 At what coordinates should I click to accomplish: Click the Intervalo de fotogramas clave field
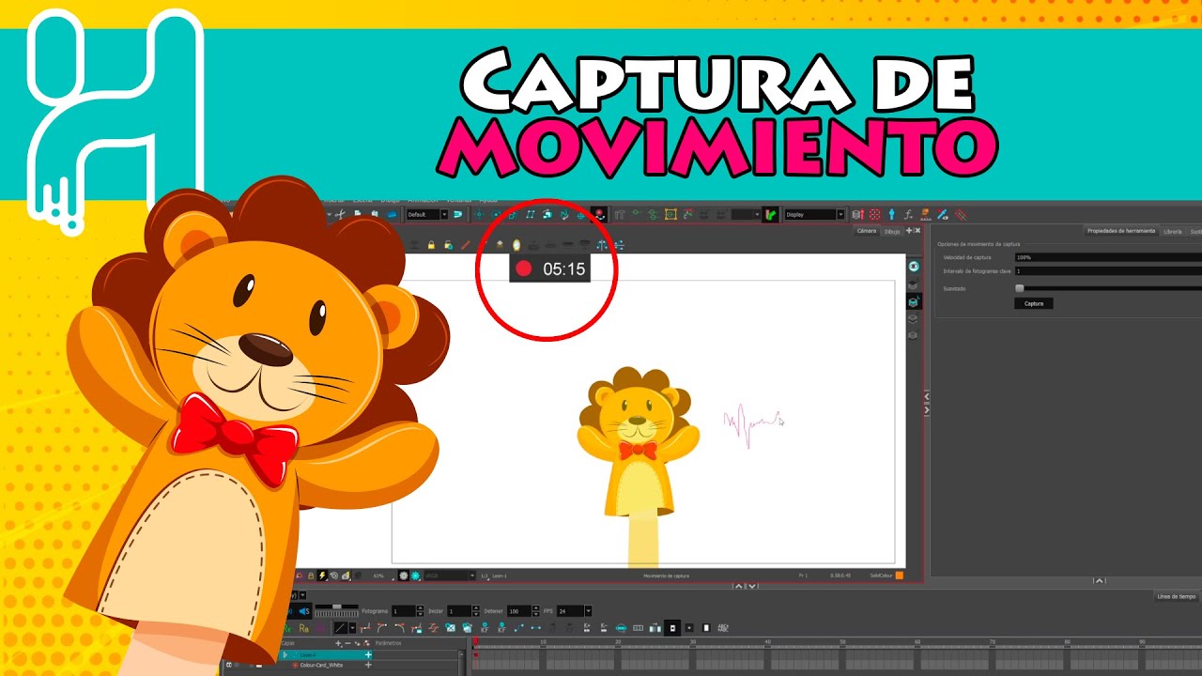click(1108, 270)
